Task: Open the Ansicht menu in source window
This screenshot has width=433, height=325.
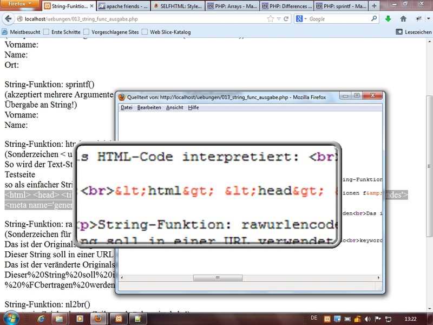Action: tap(174, 108)
